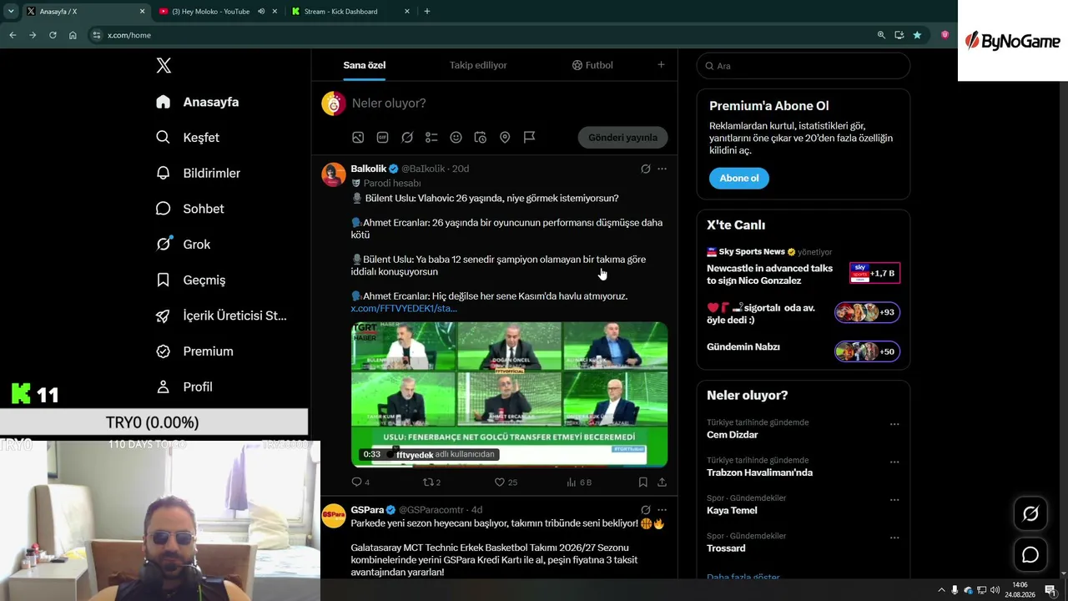Share the Balkolik post
The height and width of the screenshot is (601, 1068).
point(662,482)
